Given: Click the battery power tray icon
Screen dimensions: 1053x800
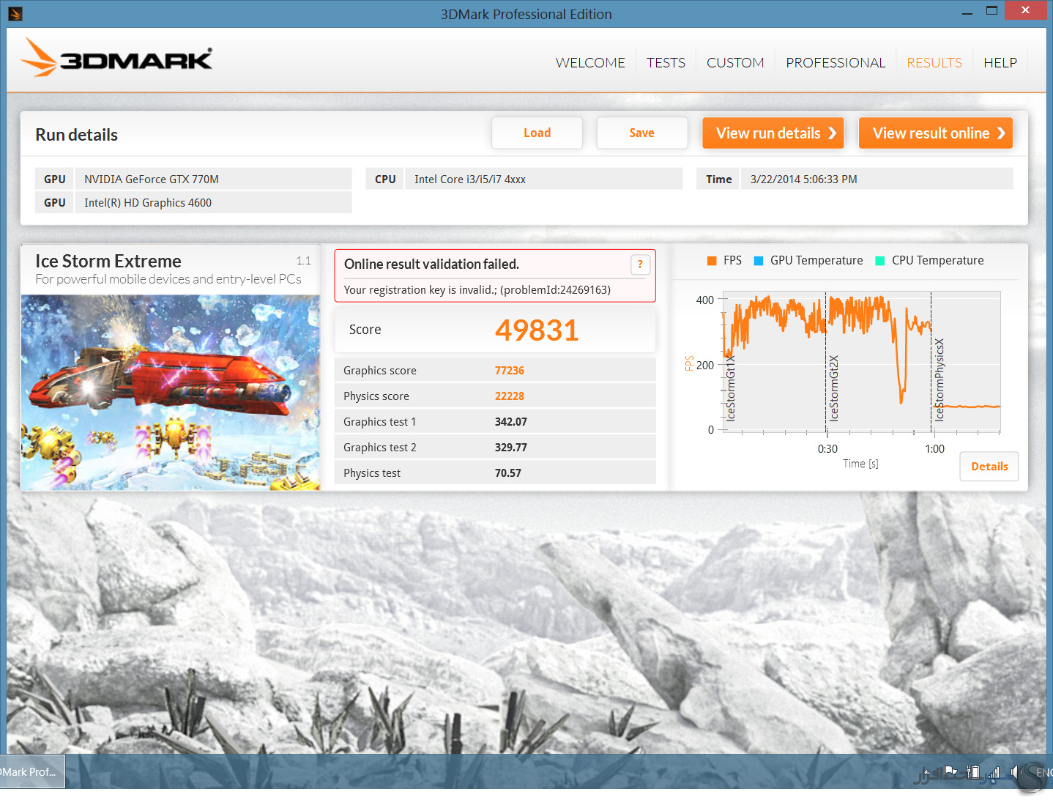Looking at the screenshot, I should (973, 772).
